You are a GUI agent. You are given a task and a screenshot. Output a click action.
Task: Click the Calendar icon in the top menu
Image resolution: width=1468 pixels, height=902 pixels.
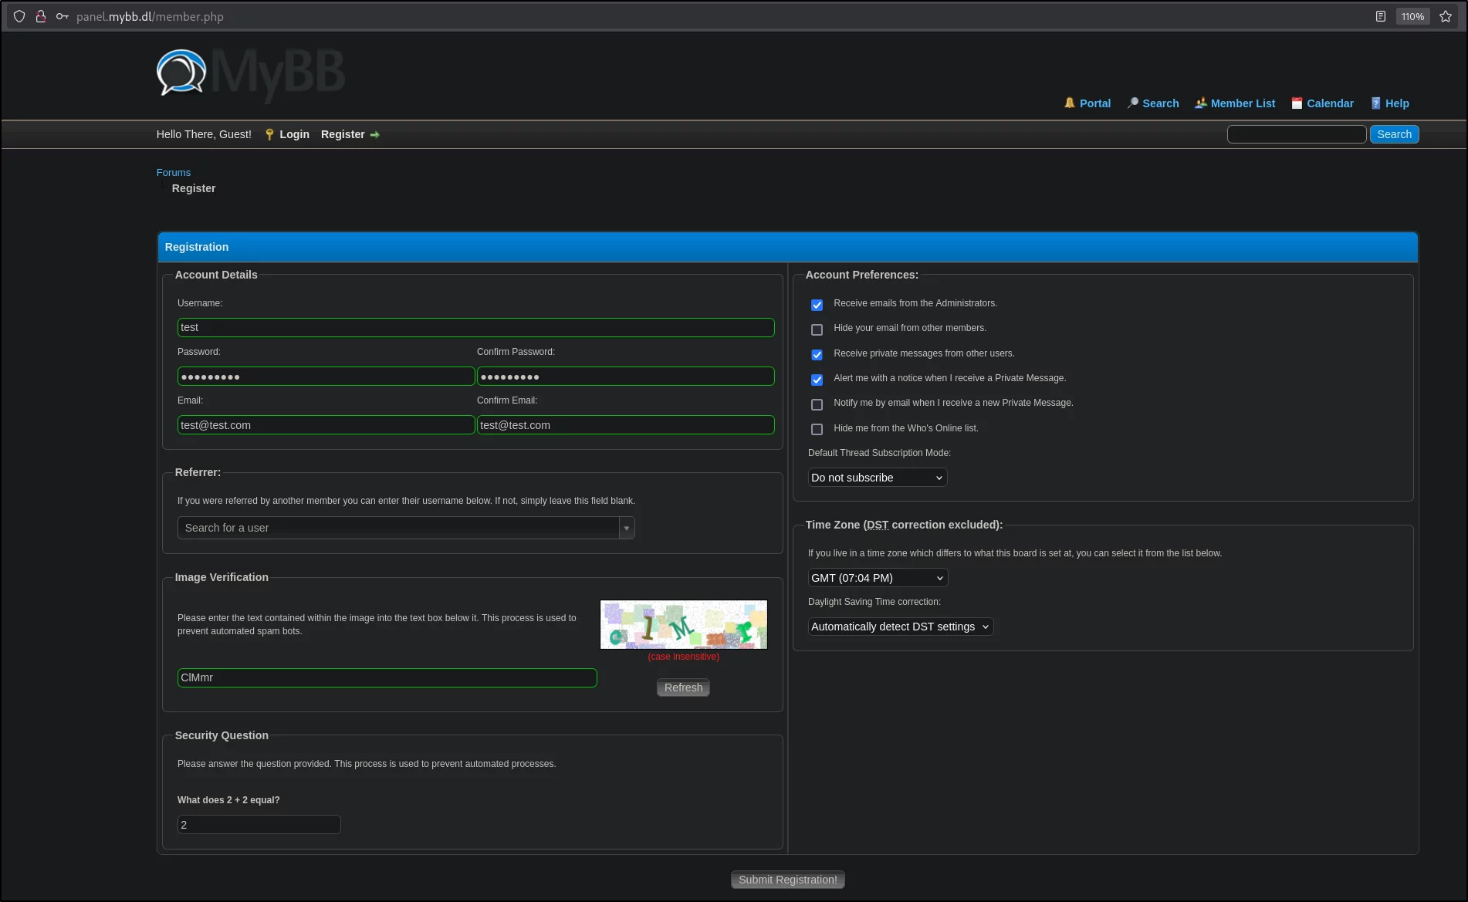pos(1297,103)
